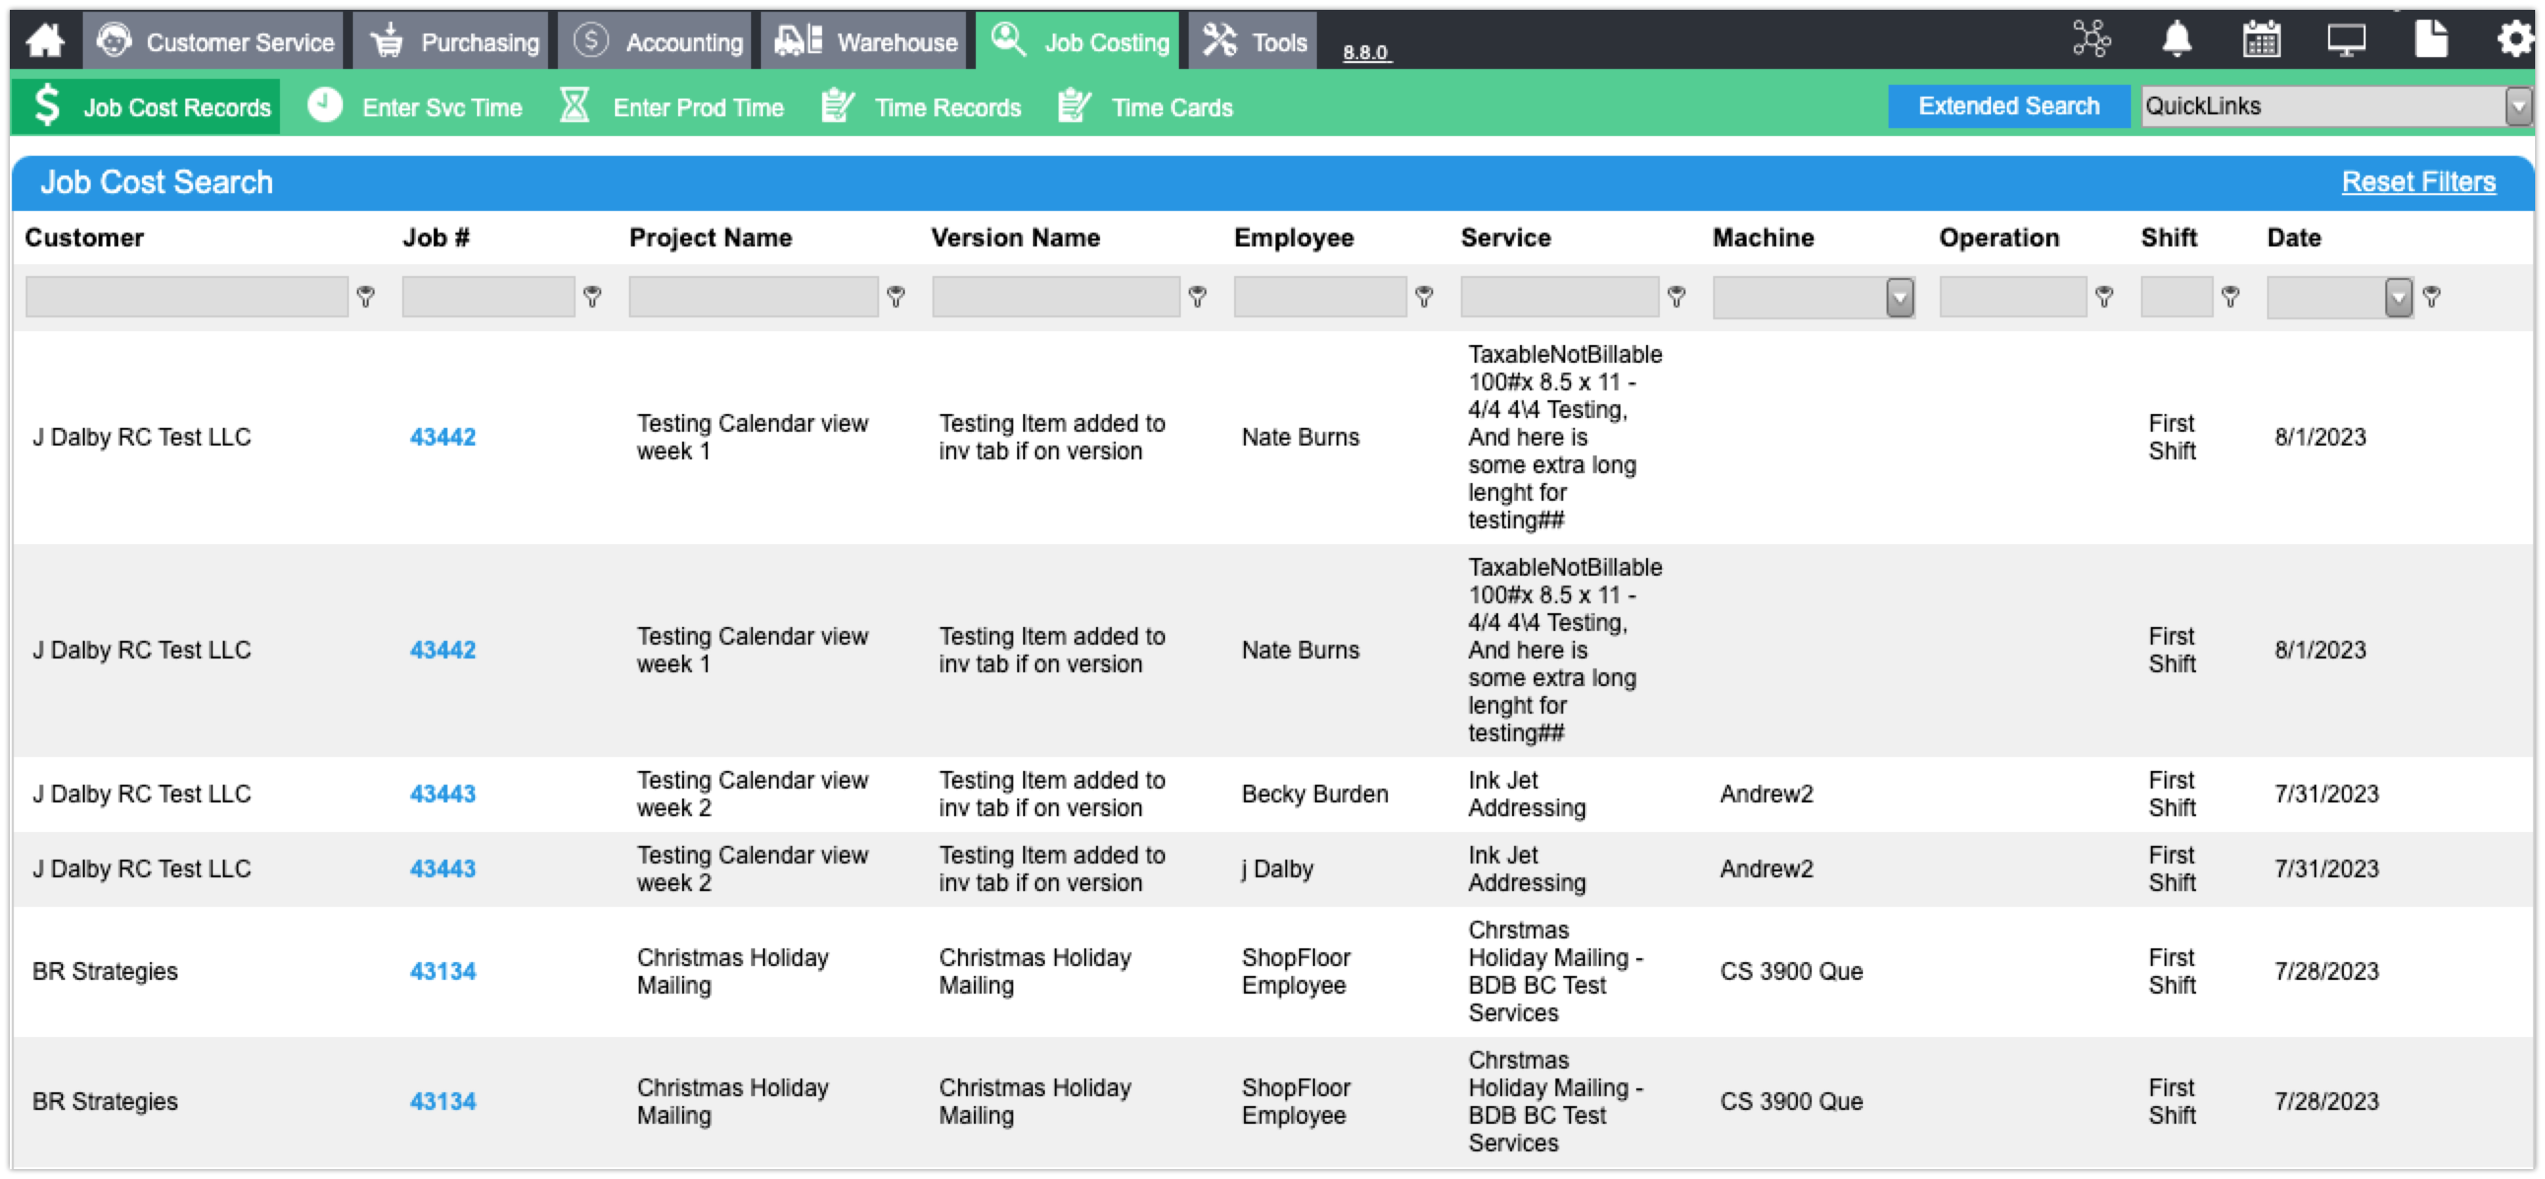
Task: Sort by Machine column header
Action: tap(1763, 238)
